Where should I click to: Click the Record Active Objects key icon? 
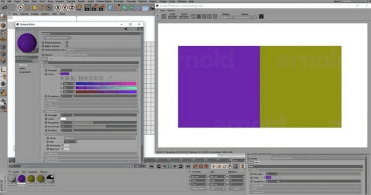(195, 166)
